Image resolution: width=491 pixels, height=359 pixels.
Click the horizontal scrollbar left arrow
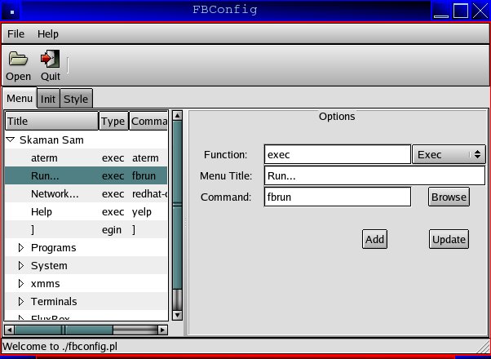[x=9, y=330]
